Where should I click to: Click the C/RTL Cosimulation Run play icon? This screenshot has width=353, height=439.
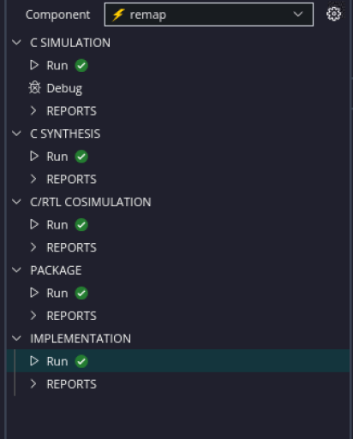click(x=34, y=224)
